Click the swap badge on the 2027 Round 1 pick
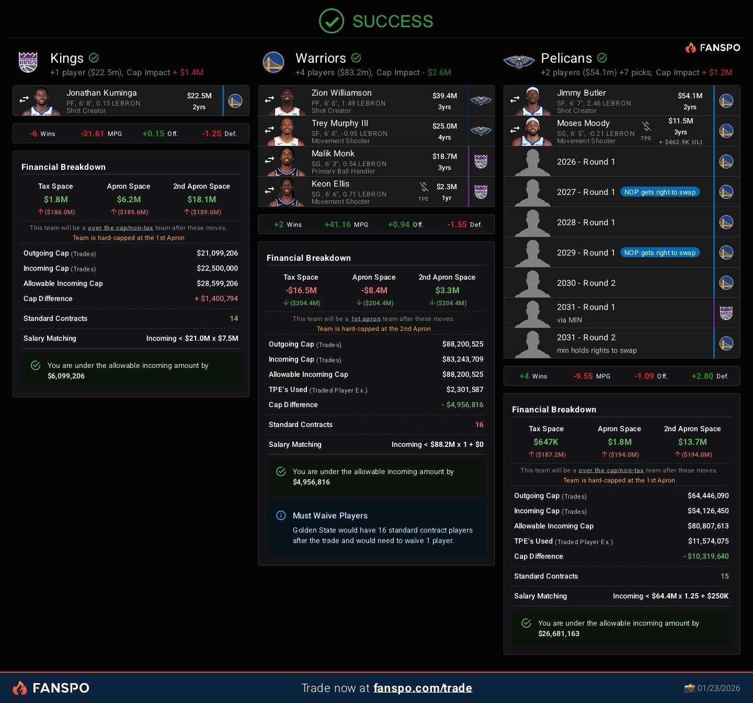753x703 pixels. (x=660, y=192)
